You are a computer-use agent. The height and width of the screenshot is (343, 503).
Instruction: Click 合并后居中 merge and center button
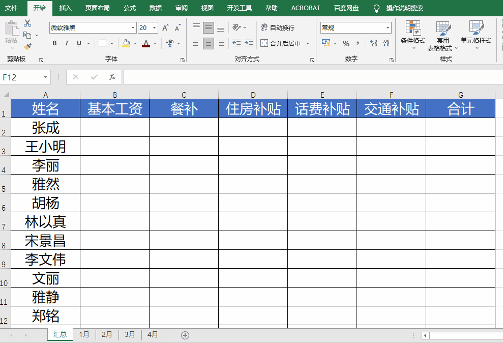(x=281, y=43)
